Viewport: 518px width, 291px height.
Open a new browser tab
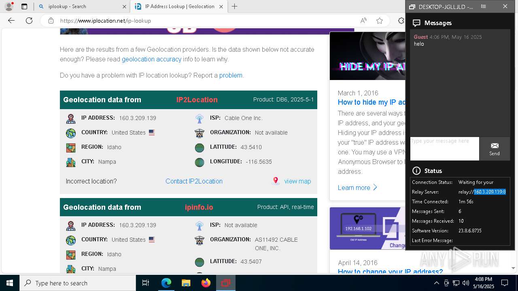tap(235, 6)
